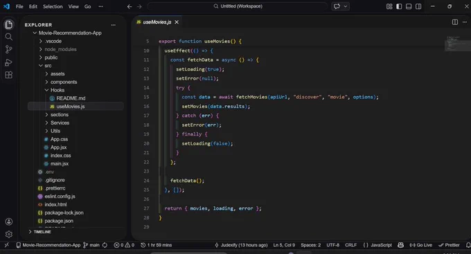Click the 1 hr 59 mins time tracker
The image size is (471, 254).
[157, 245]
